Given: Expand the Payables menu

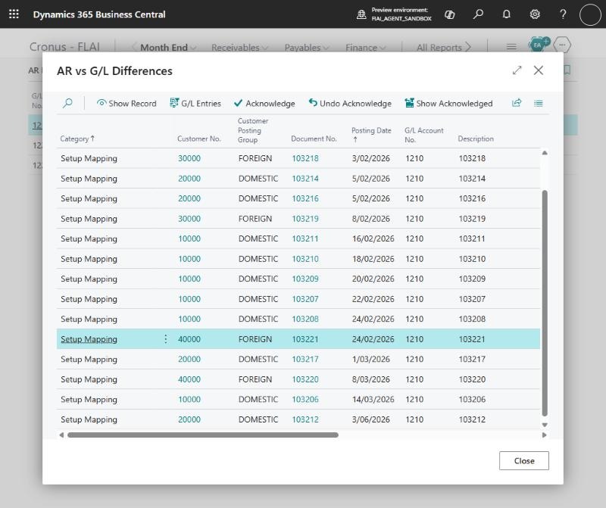Looking at the screenshot, I should [x=307, y=48].
